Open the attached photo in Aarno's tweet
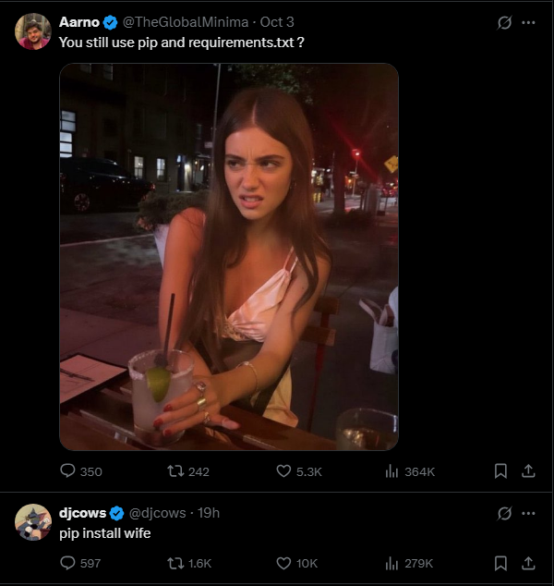This screenshot has height=586, width=554. pos(229,257)
